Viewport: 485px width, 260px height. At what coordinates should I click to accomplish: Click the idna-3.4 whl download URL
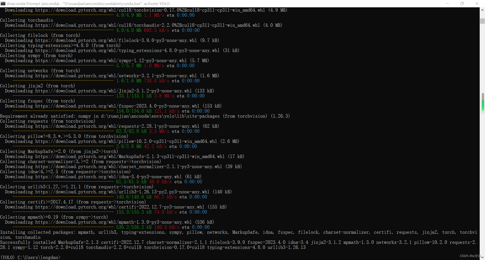point(109,177)
